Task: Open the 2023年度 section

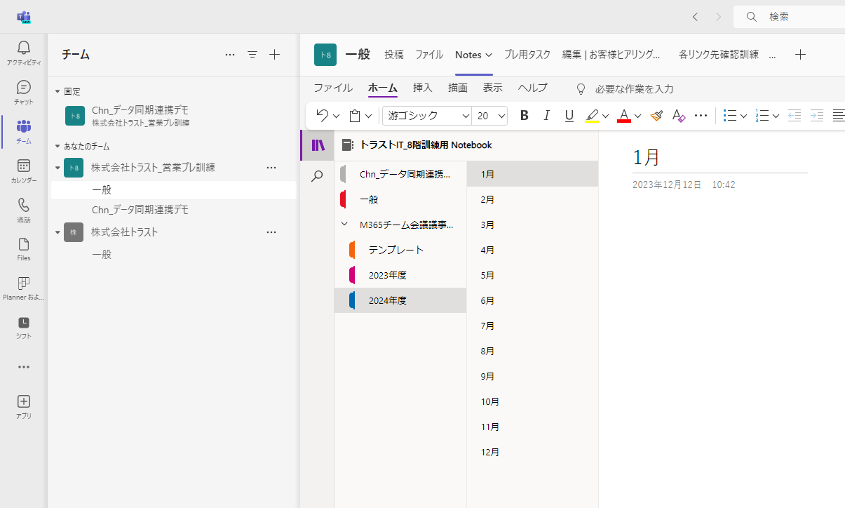Action: point(387,275)
